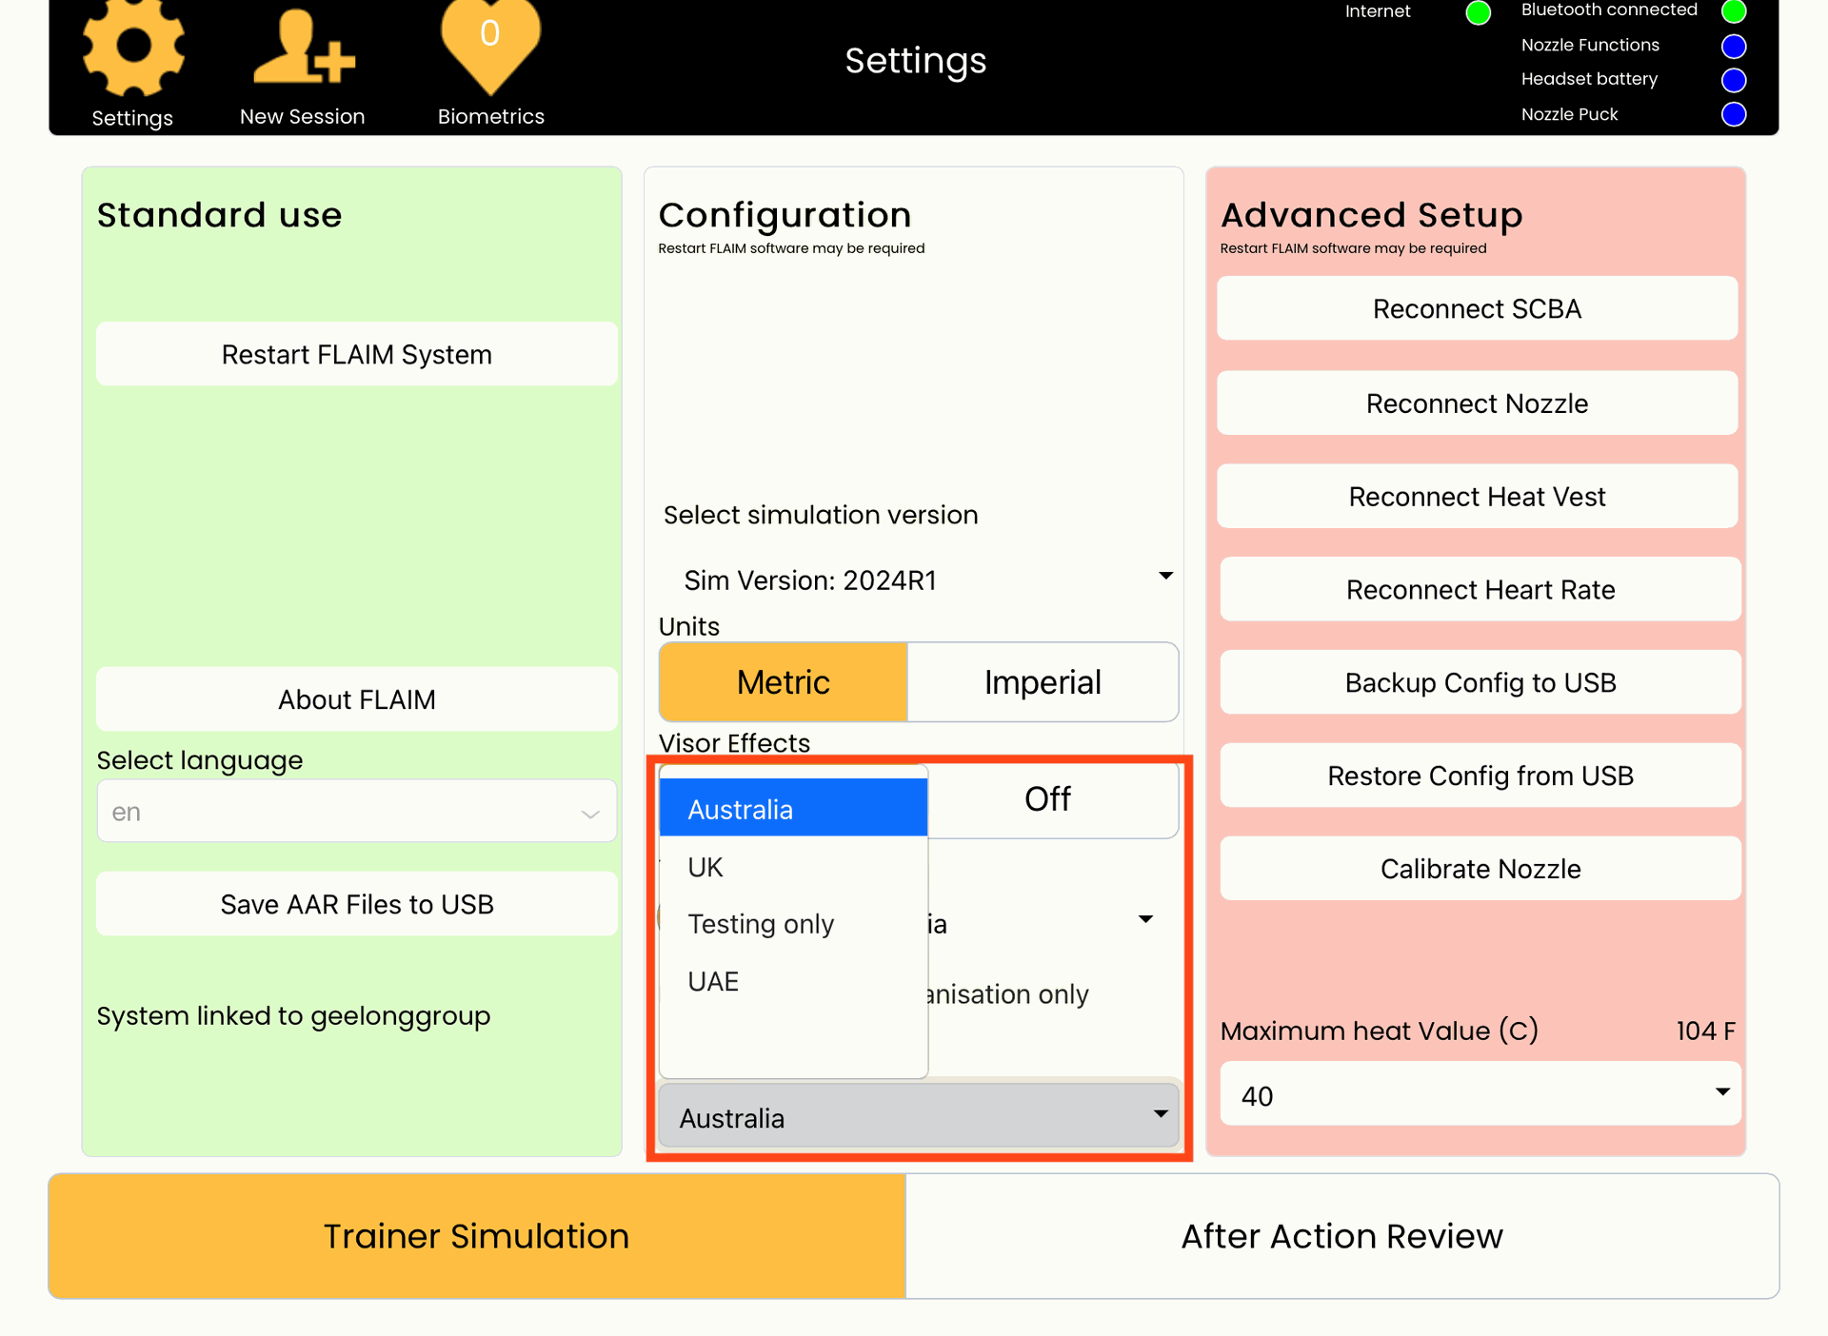
Task: Switch units to Imperial
Action: 1043,682
